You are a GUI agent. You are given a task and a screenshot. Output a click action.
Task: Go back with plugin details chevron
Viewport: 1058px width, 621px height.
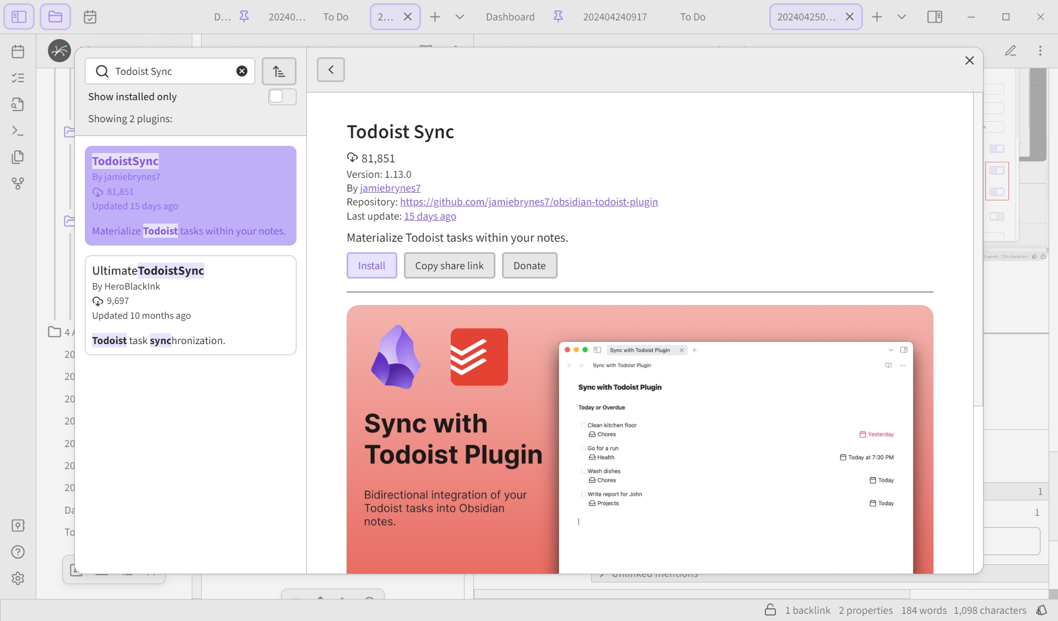[x=331, y=70]
